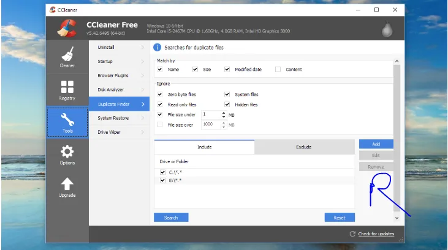448x250 pixels.
Task: Select the E:\*.* row text
Action: pos(175,180)
